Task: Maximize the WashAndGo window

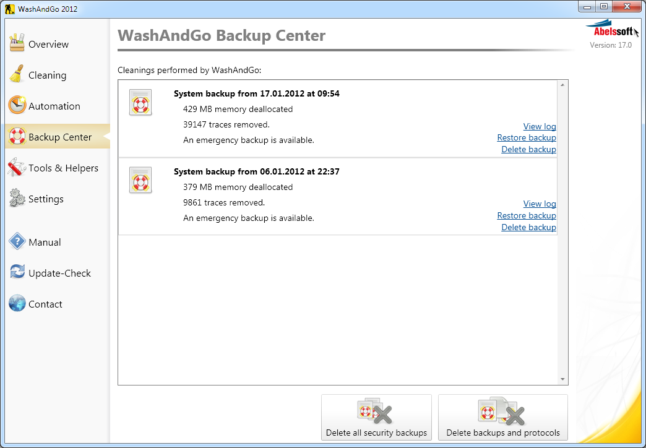Action: point(603,6)
